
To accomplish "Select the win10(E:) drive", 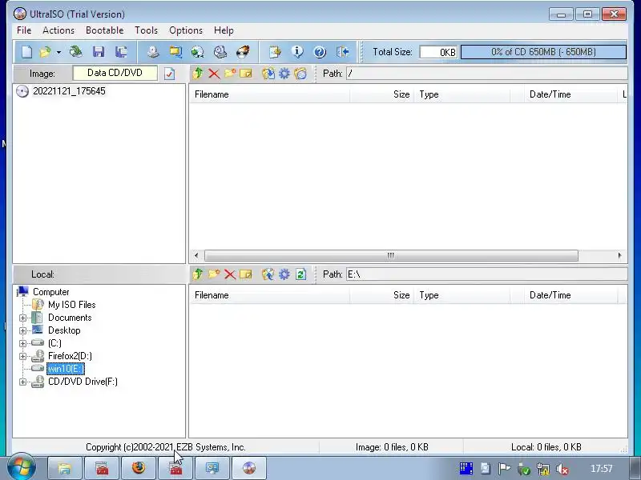I will tap(66, 369).
